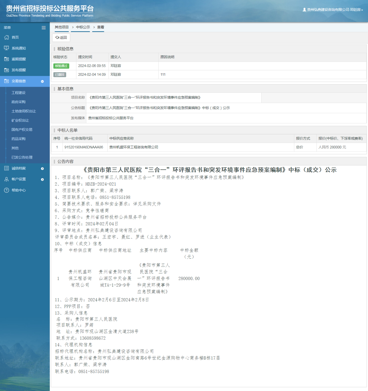The height and width of the screenshot is (391, 368).
Task: Expand the 诚信档案 section arrow
Action: (42, 168)
